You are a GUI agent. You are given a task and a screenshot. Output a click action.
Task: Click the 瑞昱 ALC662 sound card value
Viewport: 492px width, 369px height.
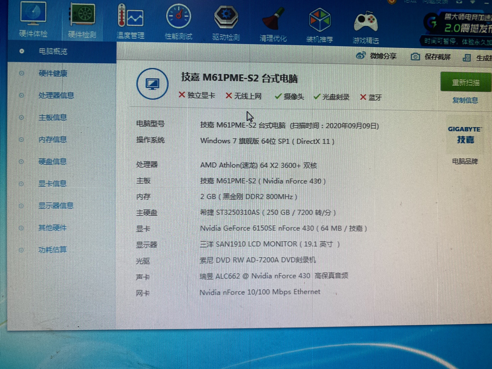274,276
